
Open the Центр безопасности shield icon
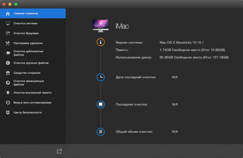tap(8, 112)
